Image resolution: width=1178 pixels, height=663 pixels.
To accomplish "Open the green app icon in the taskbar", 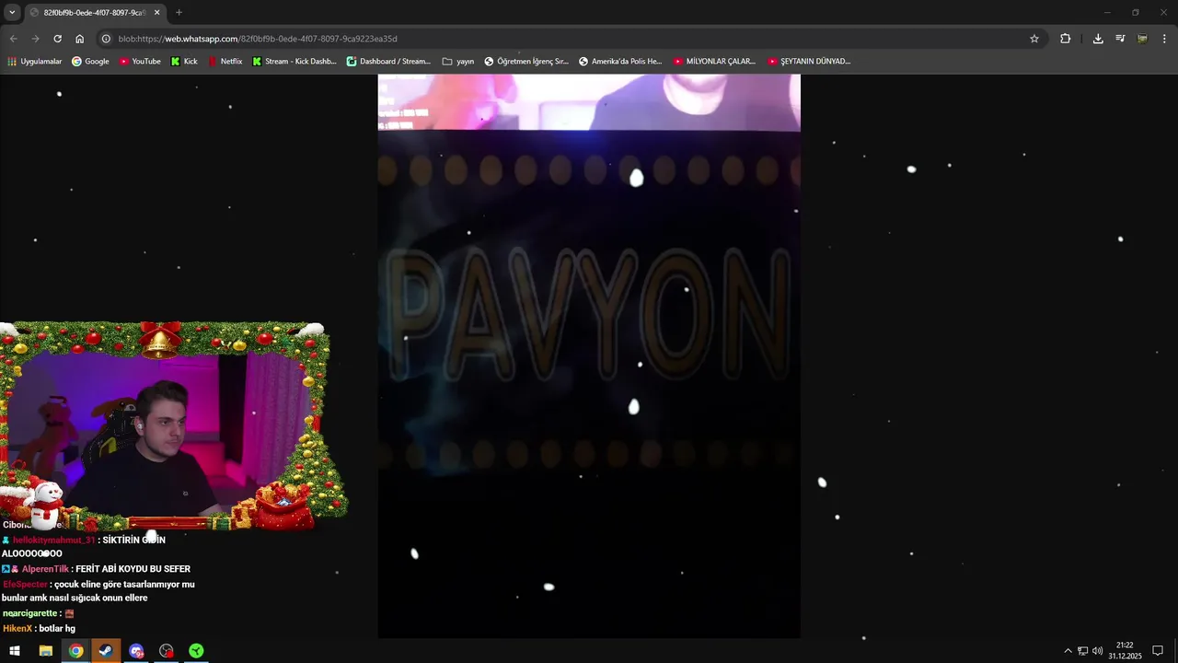I will tap(196, 651).
